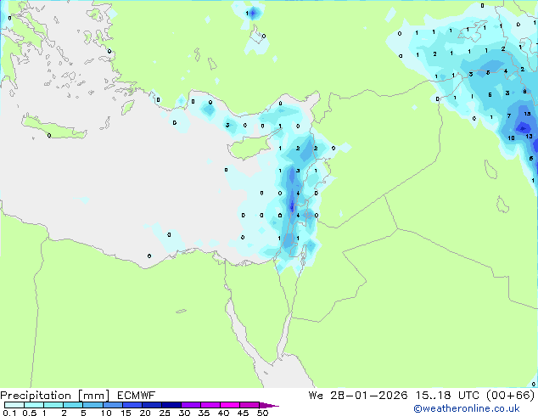Pick the 40 to 45 mm magenta swatch

[x=230, y=405]
